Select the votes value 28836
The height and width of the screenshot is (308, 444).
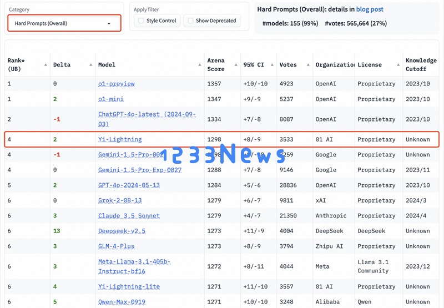(x=288, y=185)
